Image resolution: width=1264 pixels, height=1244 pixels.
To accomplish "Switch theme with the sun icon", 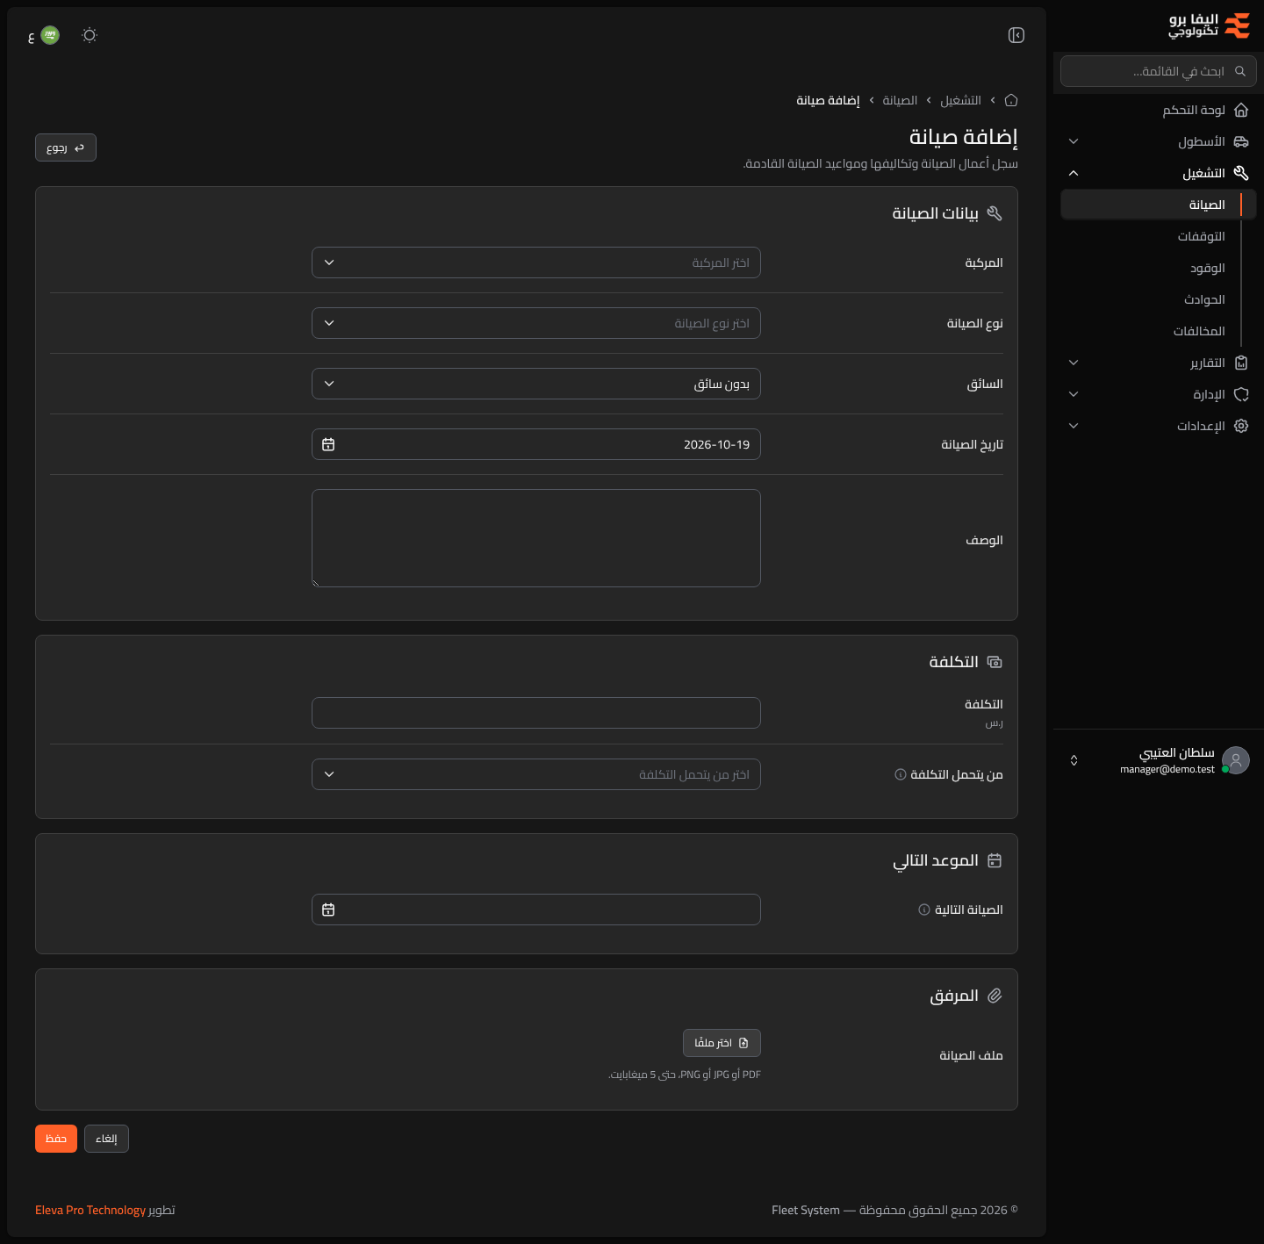I will 90,35.
